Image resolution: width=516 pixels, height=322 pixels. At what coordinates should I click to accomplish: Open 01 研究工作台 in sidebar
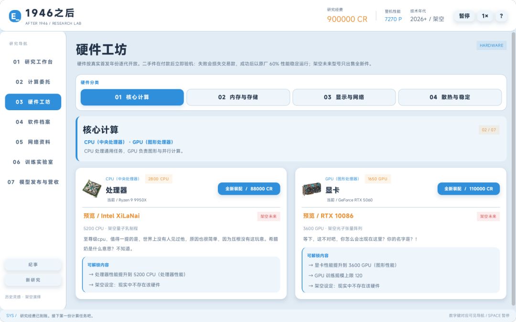click(x=33, y=62)
